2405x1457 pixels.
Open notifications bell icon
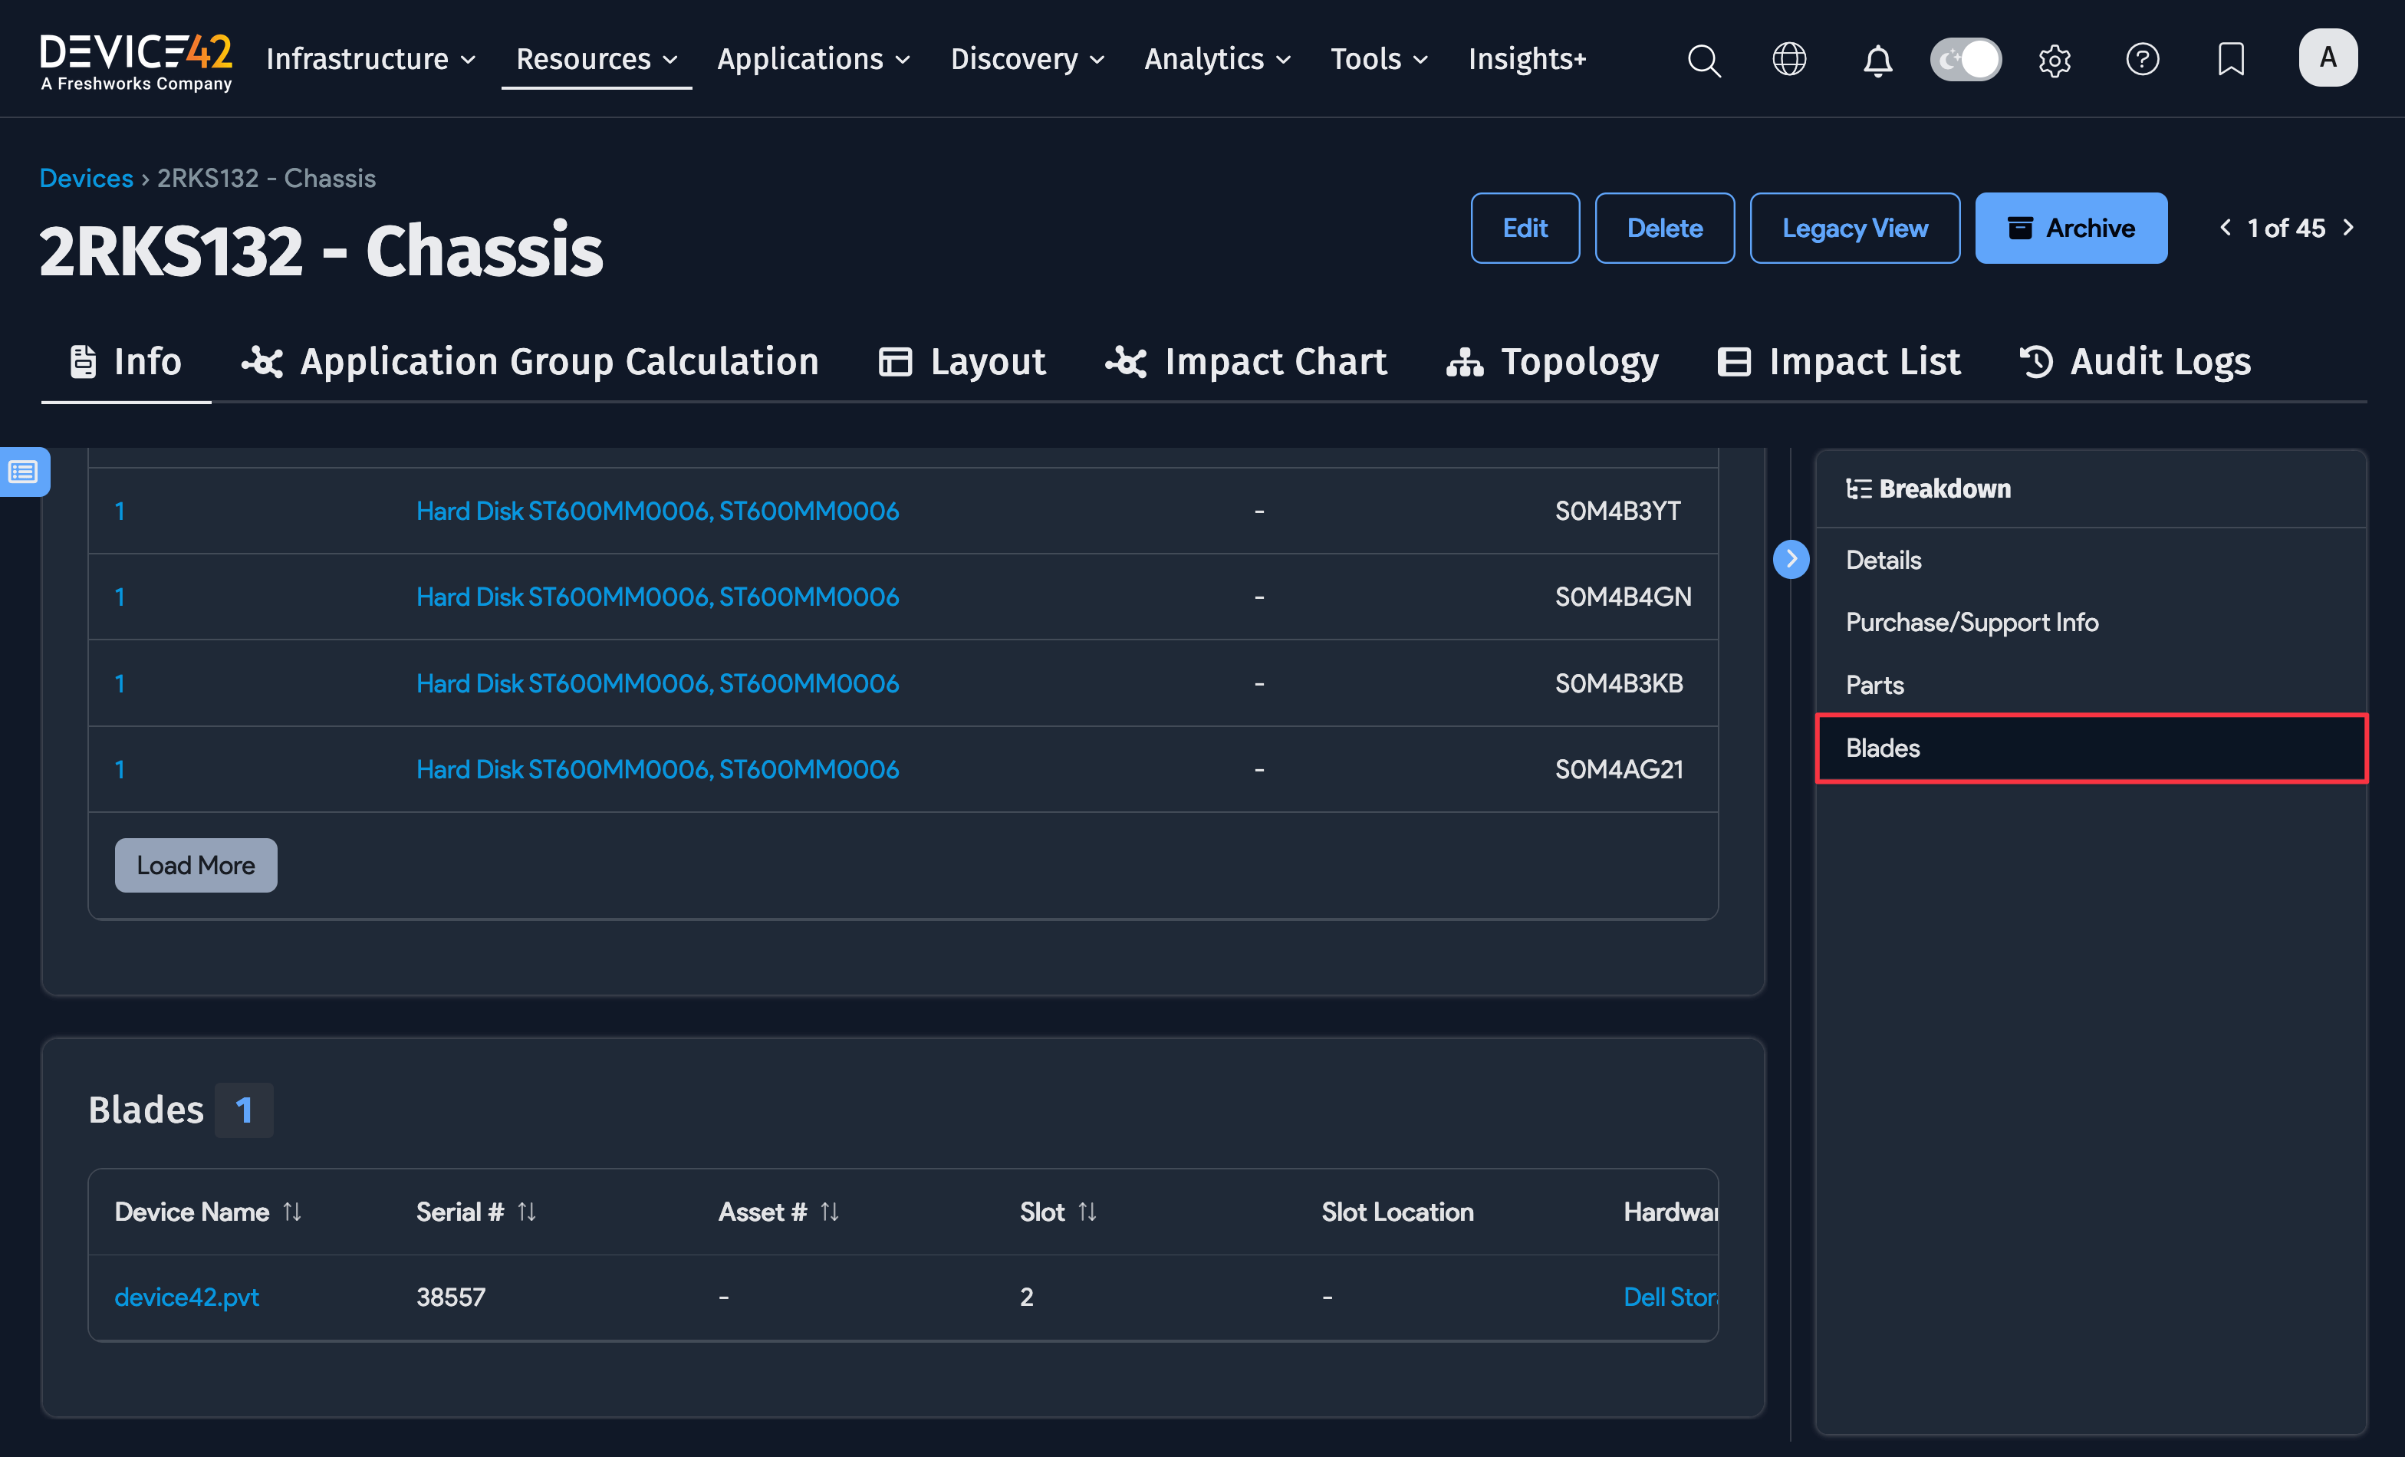click(x=1877, y=60)
